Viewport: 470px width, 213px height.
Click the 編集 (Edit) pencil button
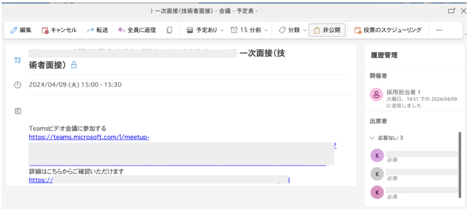point(21,30)
